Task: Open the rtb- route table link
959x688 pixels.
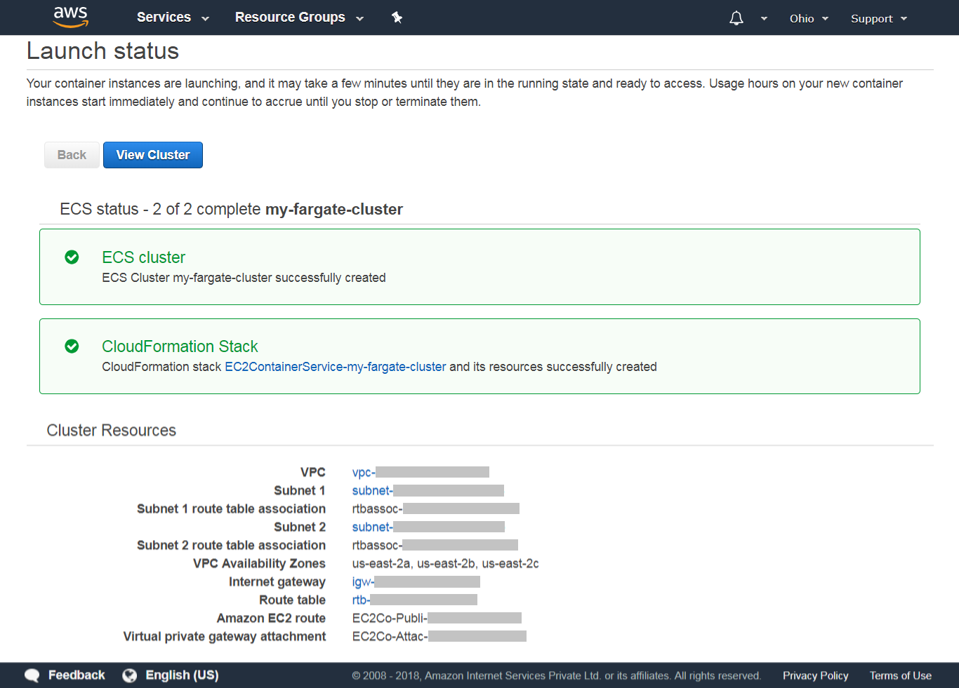Action: 415,600
